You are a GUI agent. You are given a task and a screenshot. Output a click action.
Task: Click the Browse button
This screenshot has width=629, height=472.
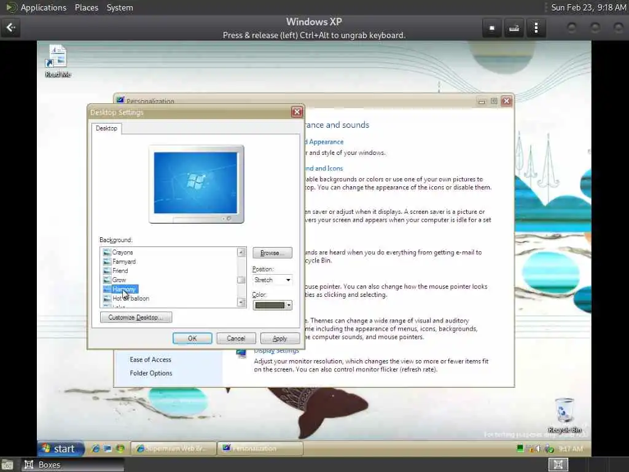(x=272, y=253)
